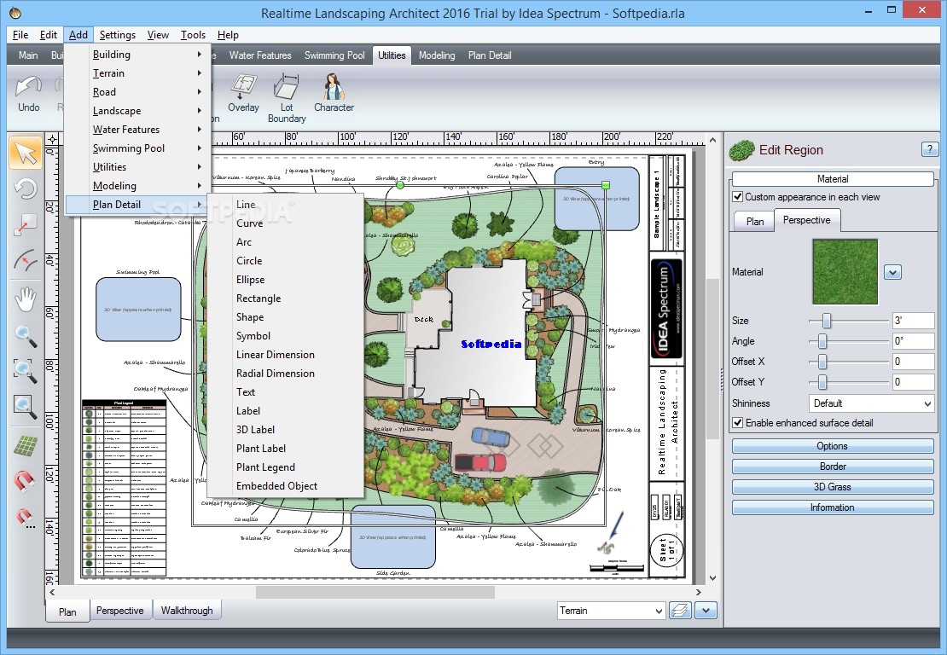
Task: Expand the Utilities submenu in Add menu
Action: pyautogui.click(x=138, y=166)
